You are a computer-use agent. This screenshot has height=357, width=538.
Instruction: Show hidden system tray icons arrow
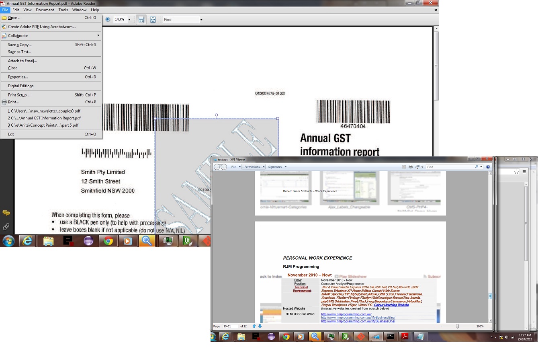(x=492, y=337)
